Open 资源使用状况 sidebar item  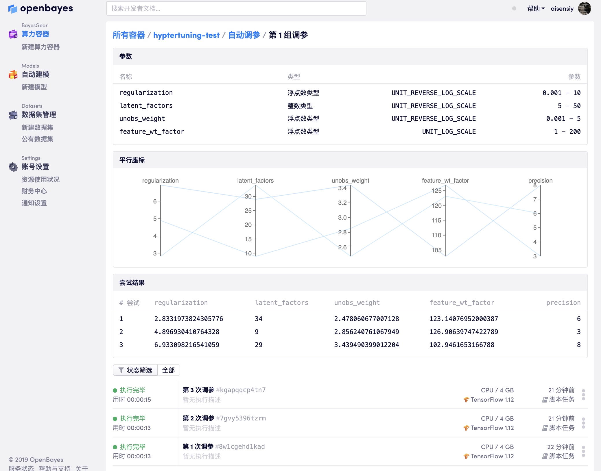pyautogui.click(x=40, y=180)
